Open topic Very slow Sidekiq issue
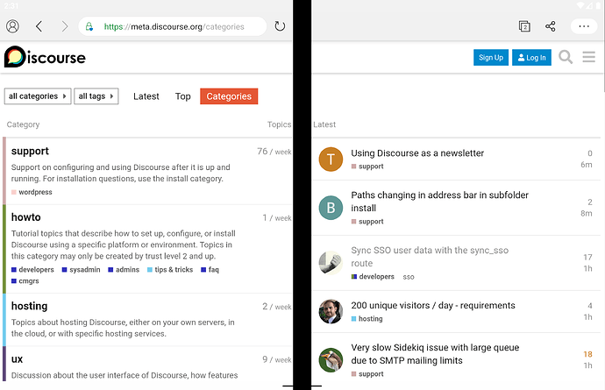605x390 pixels. [435, 354]
